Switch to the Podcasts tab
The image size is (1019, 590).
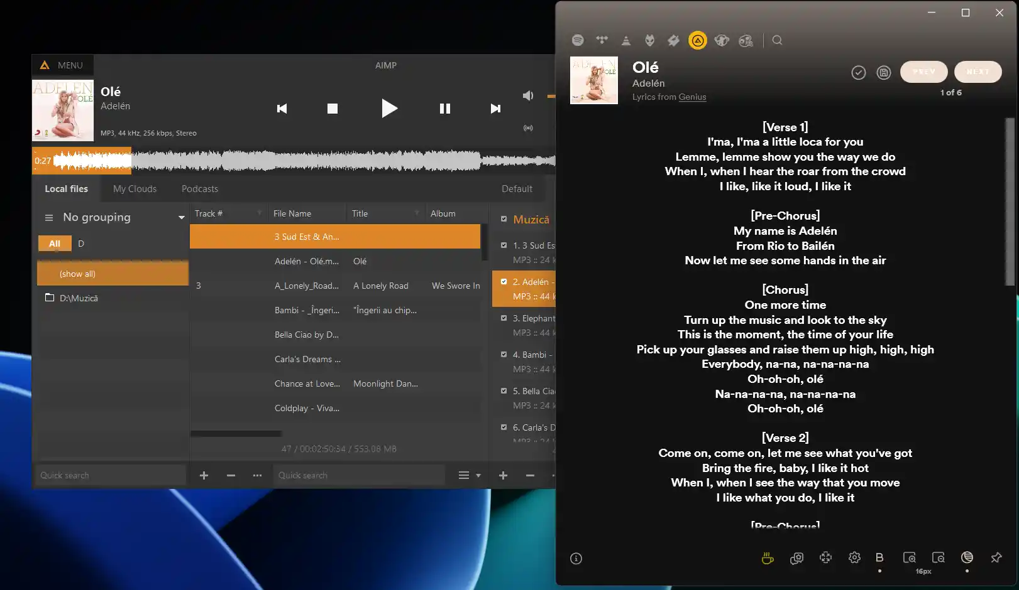[x=200, y=189]
